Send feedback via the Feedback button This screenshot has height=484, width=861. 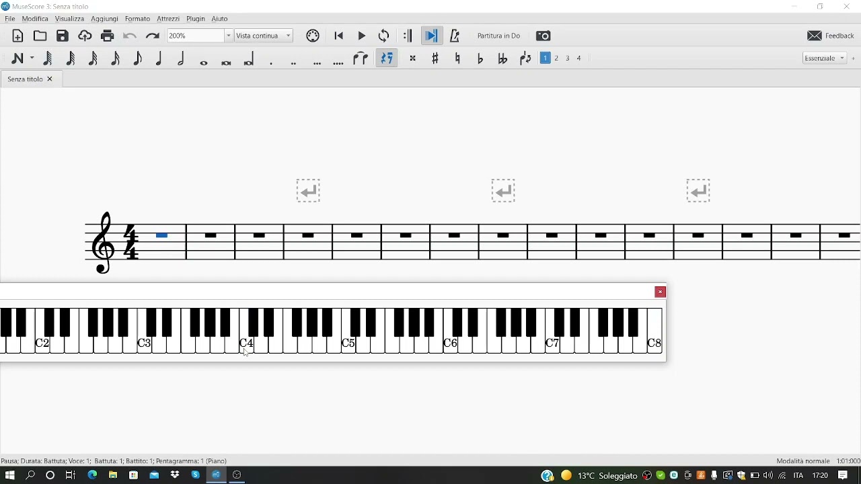click(832, 36)
